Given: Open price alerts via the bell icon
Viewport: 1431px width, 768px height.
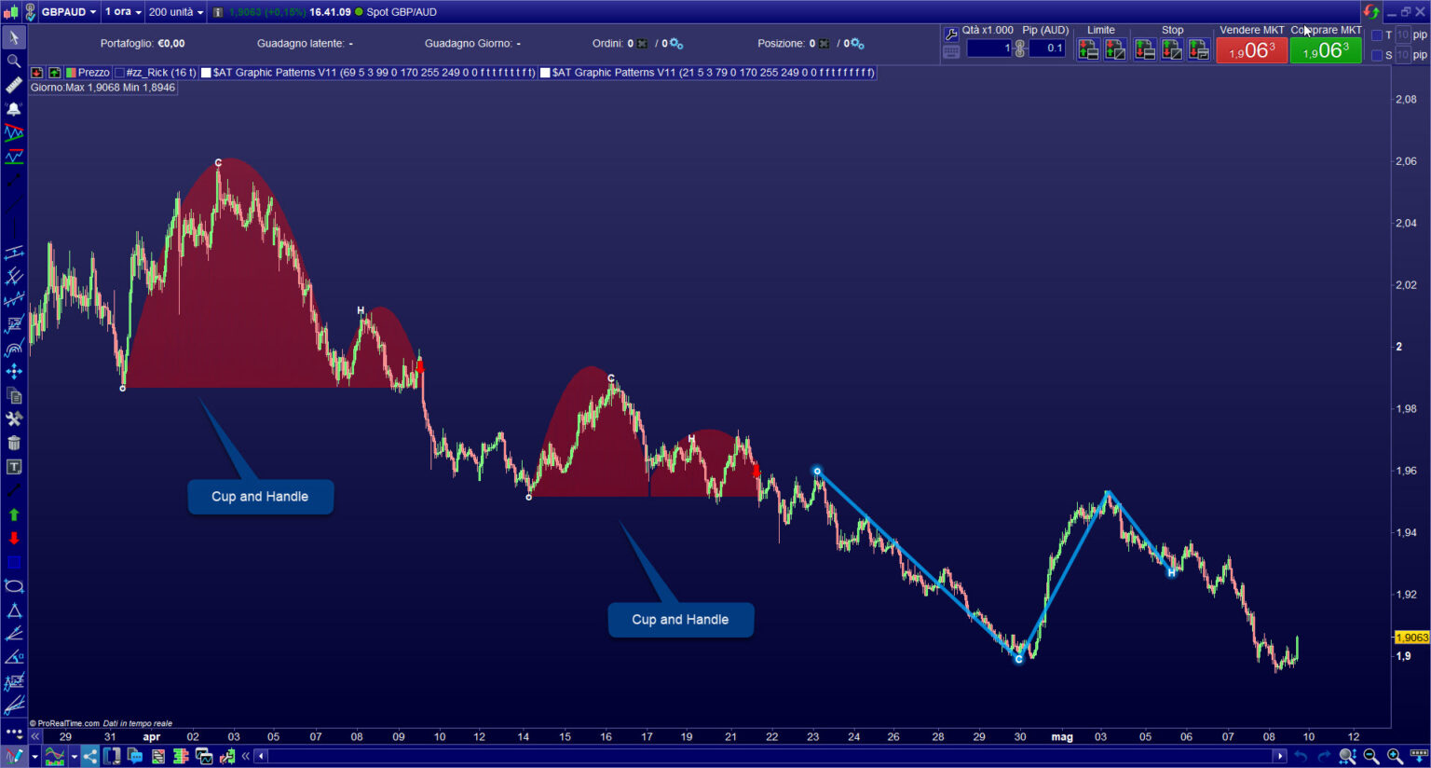Looking at the screenshot, I should [x=13, y=109].
